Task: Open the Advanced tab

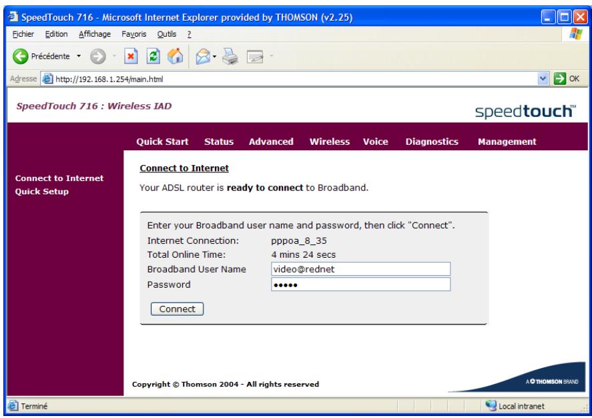Action: coord(271,142)
